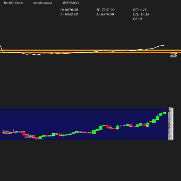Select the high value 'H: 7565.00'
This screenshot has height=181, width=181.
click(105, 10)
